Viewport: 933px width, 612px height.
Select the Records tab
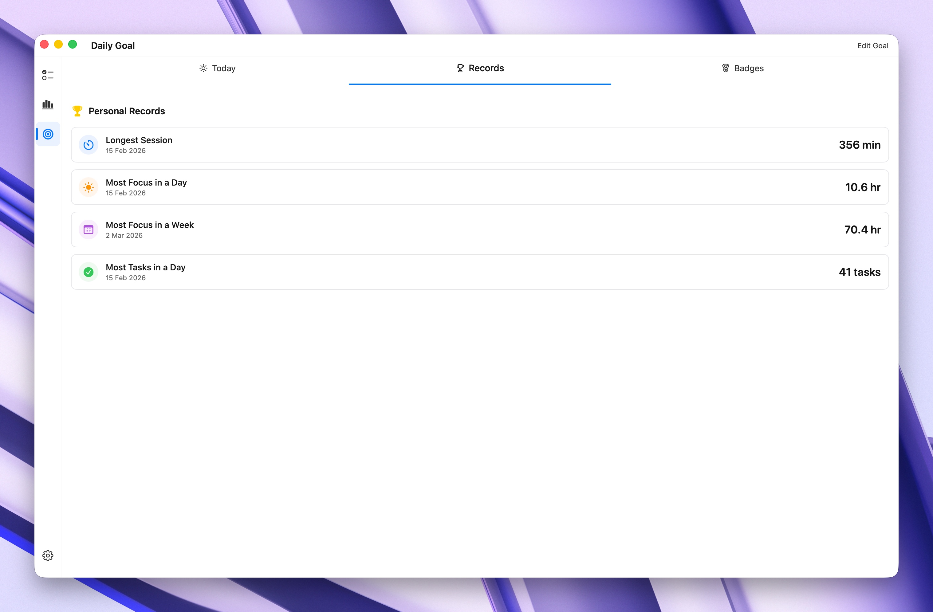click(480, 68)
